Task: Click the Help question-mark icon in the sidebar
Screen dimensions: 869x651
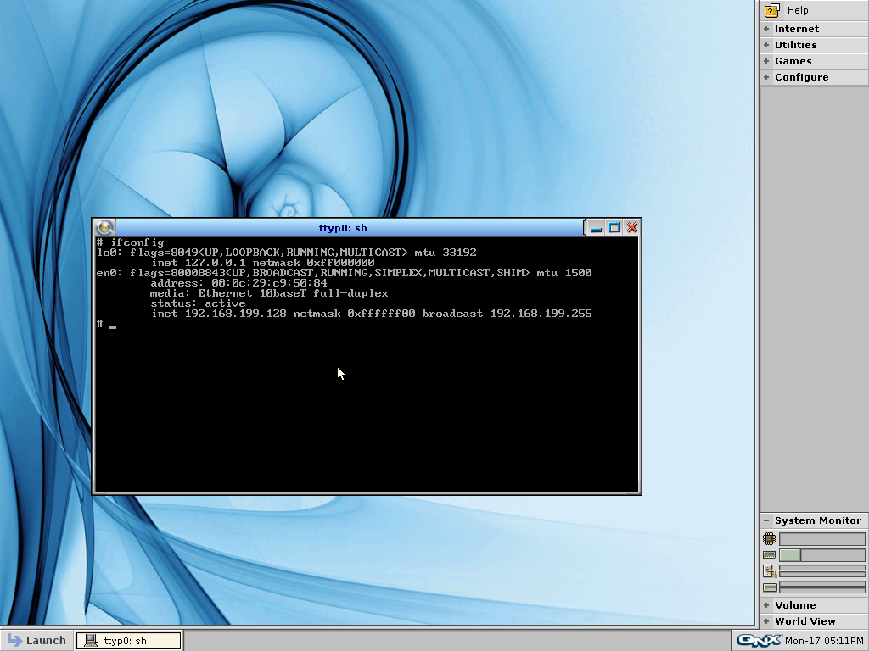Action: [x=771, y=10]
